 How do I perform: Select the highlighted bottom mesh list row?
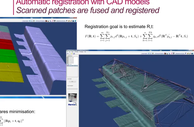[73, 65]
